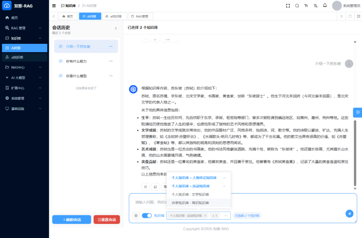This screenshot has width=362, height=238.
Task: Go to 首页 in sidebar
Action: [24, 18]
